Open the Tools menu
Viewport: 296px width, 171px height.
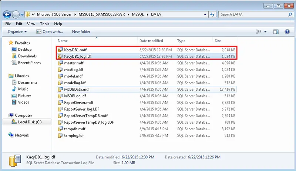[44, 24]
